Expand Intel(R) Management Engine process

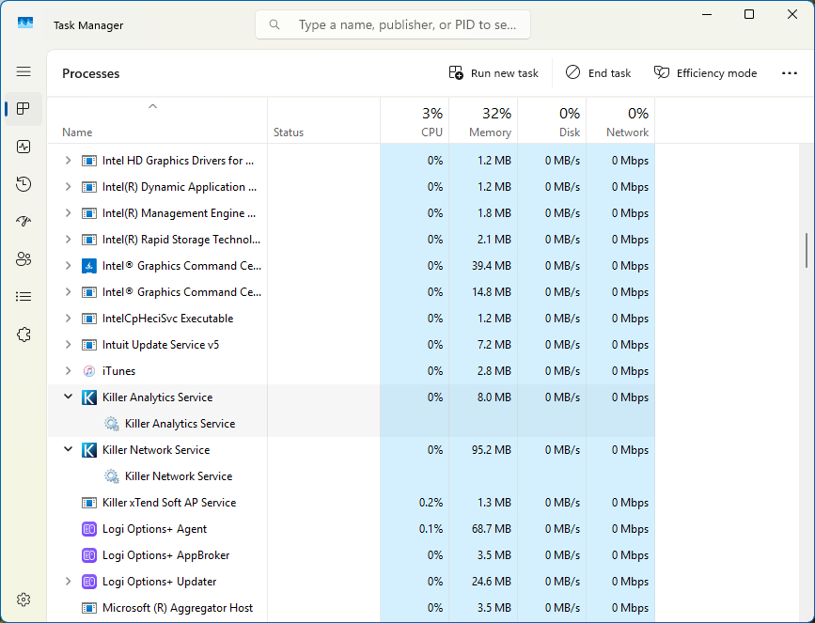click(68, 213)
